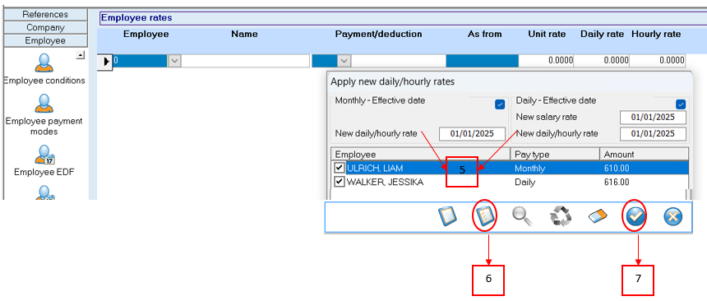This screenshot has height=301, width=707.
Task: Click the checklist clipboard icon
Action: click(485, 217)
